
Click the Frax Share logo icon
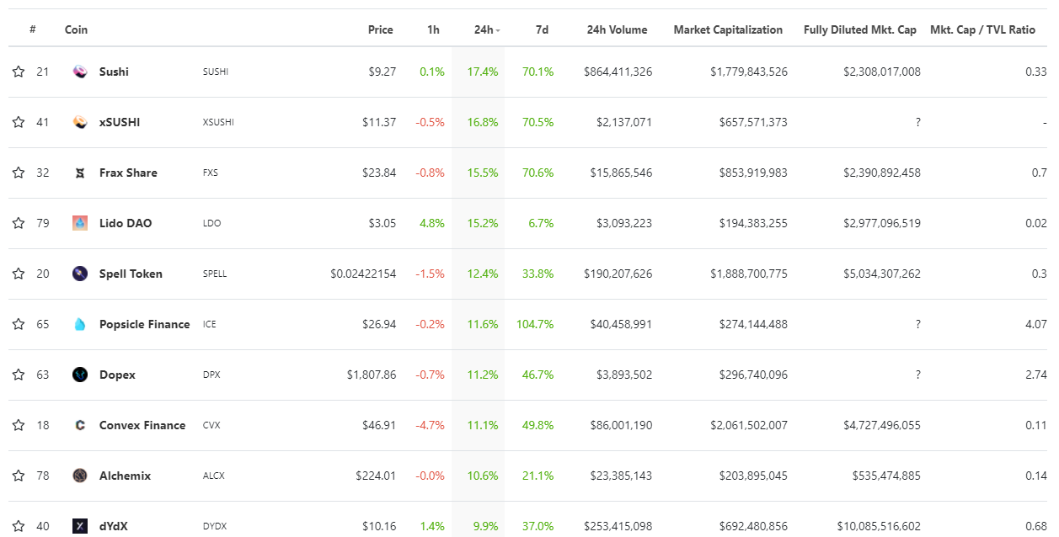tap(80, 173)
